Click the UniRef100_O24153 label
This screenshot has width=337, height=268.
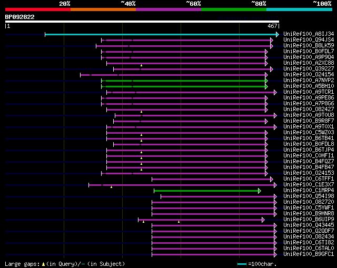tap(309, 173)
